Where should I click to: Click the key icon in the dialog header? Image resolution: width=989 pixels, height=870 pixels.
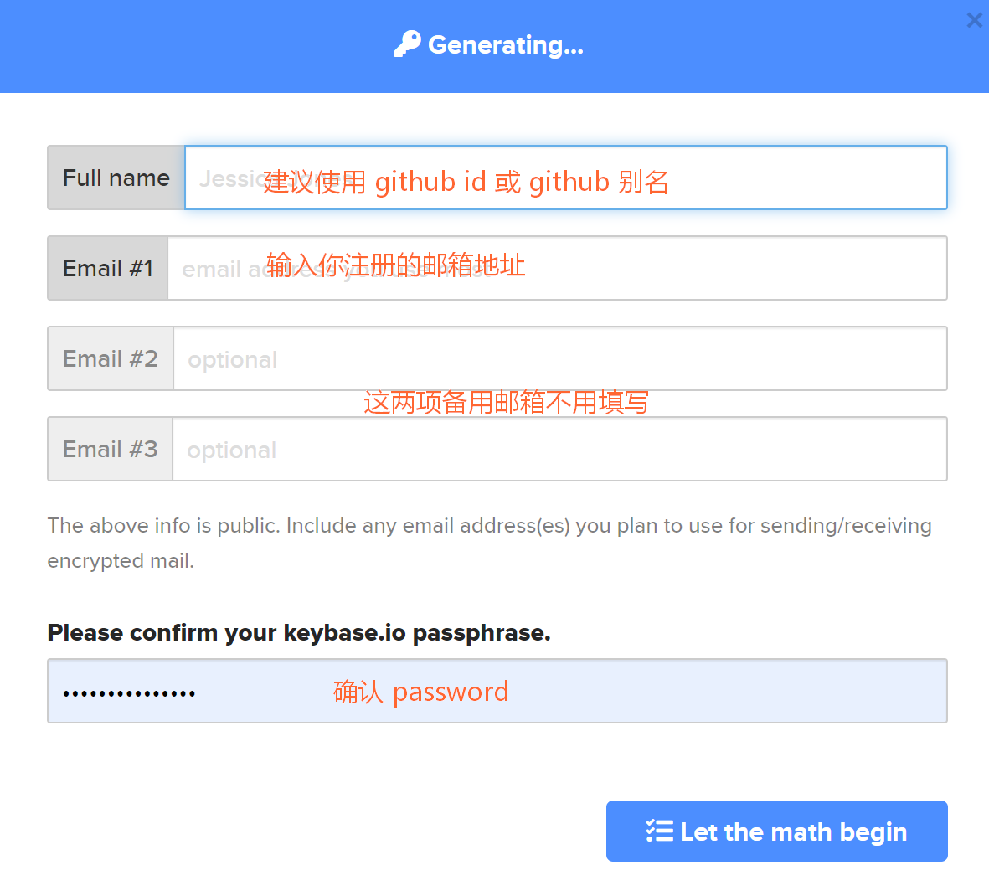tap(408, 43)
